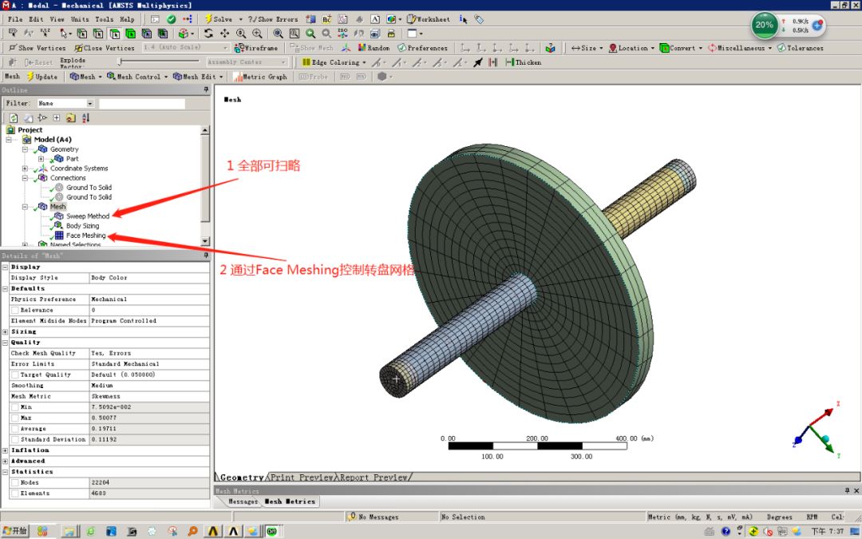Select the Random coloring icon

(364, 47)
